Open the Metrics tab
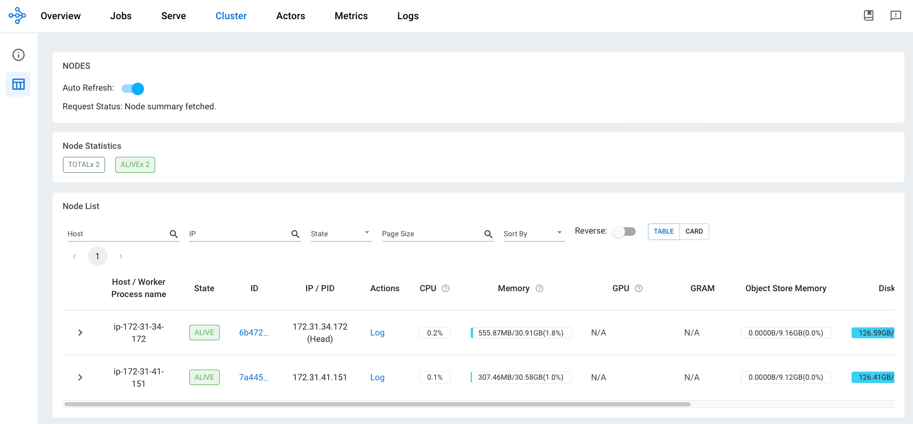 351,16
